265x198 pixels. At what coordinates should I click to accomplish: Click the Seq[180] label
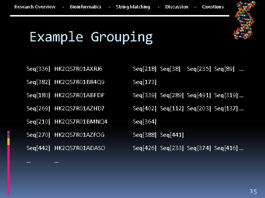38,95
